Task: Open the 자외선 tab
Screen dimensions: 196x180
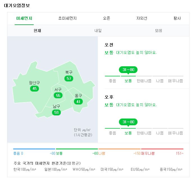Action: click(142, 18)
